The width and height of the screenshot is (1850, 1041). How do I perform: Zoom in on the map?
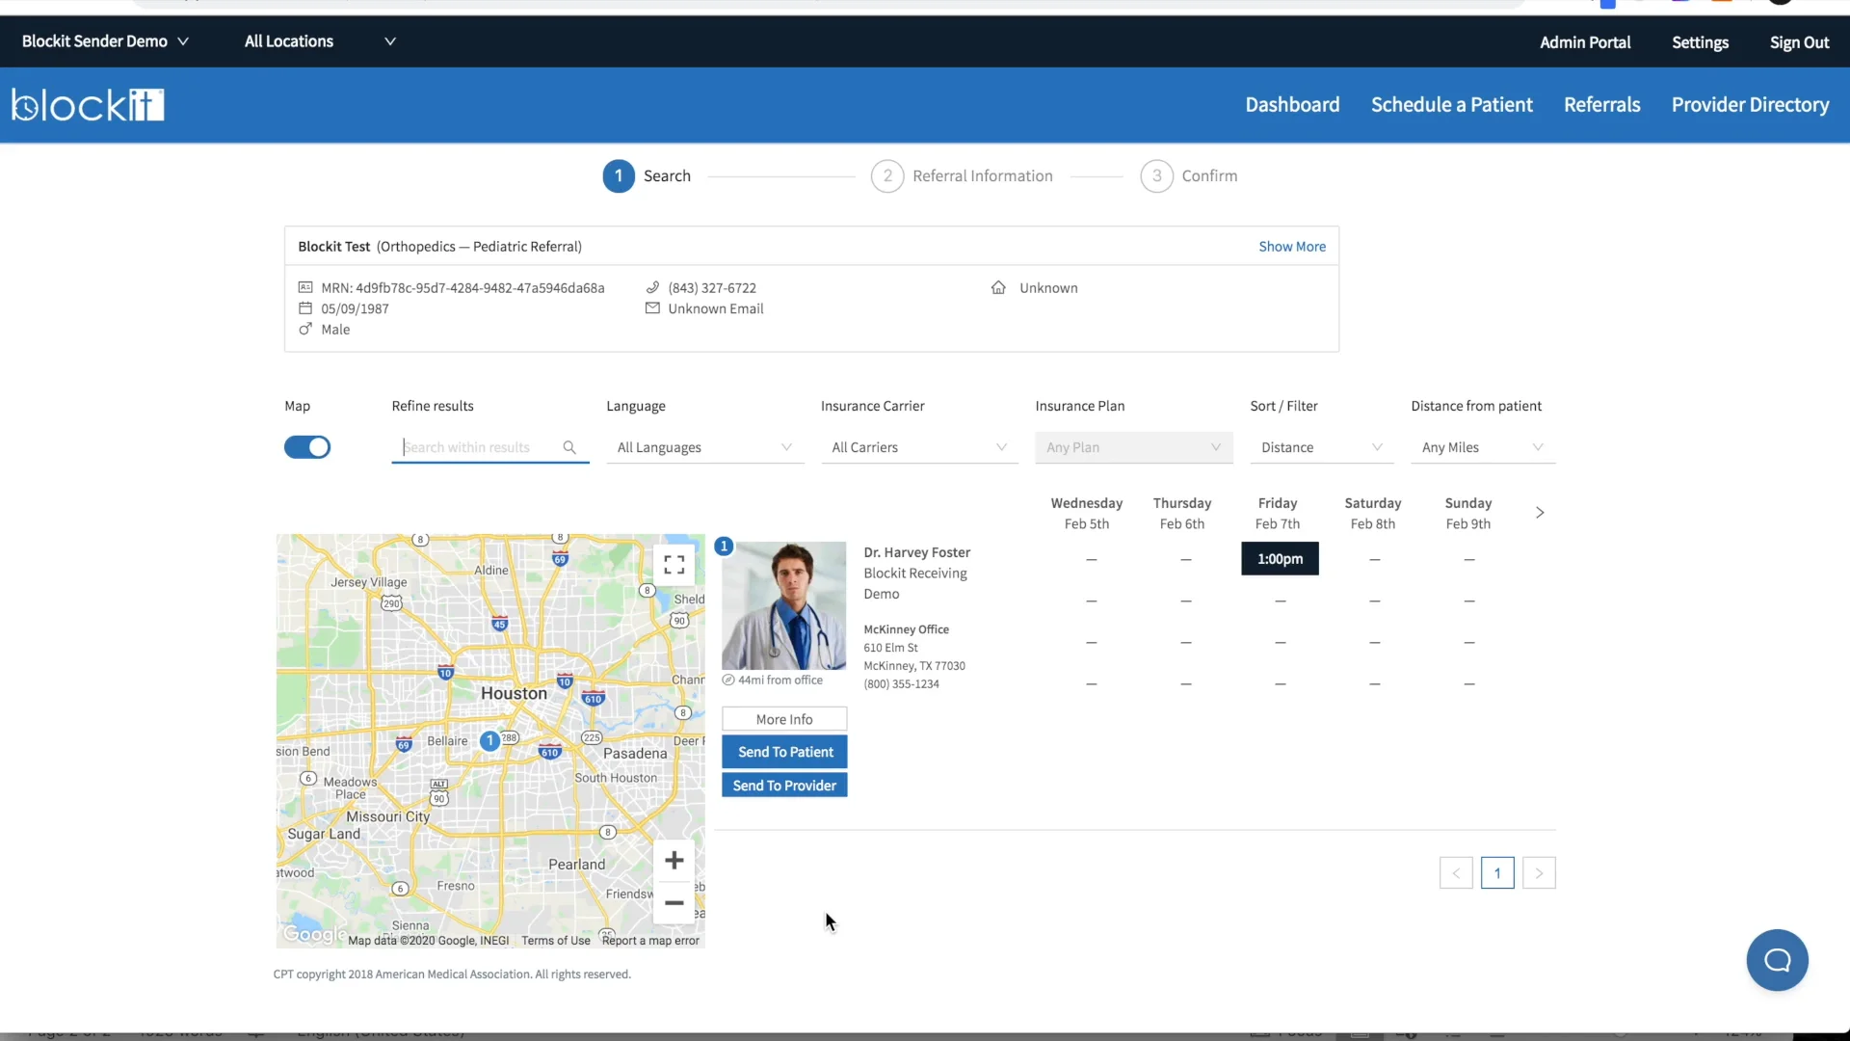click(x=674, y=860)
